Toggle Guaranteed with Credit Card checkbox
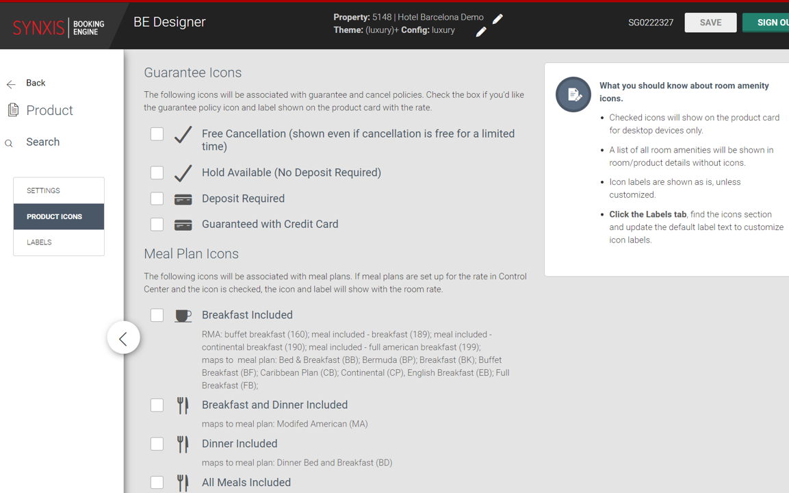Screen dimensions: 789x493 (x=157, y=224)
